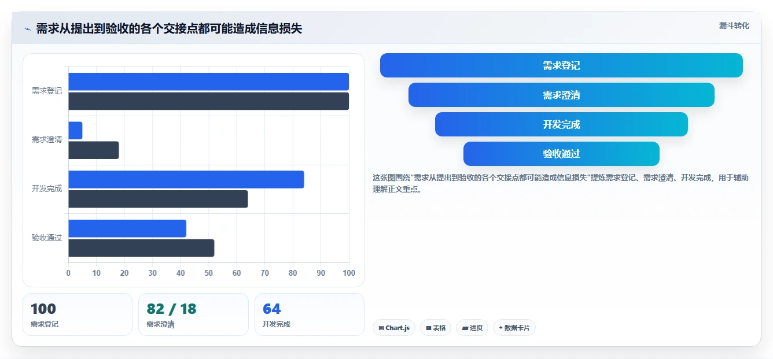
Task: Click the main title 需求从提出到验收 heading
Action: pos(169,29)
